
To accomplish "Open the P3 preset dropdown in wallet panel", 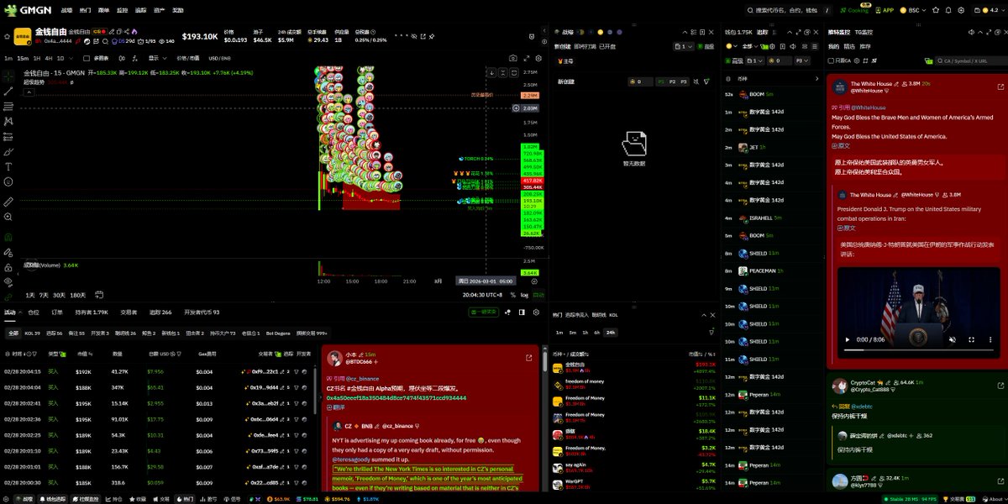I will tap(804, 60).
